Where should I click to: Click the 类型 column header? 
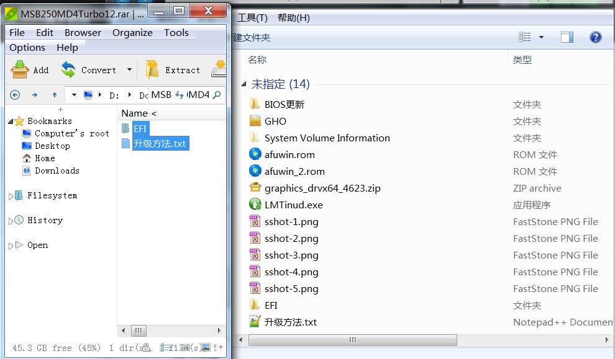(522, 60)
